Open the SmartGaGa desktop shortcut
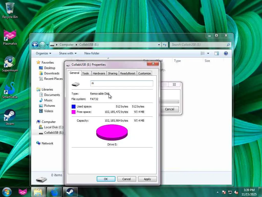262x197 pixels. [x=10, y=91]
